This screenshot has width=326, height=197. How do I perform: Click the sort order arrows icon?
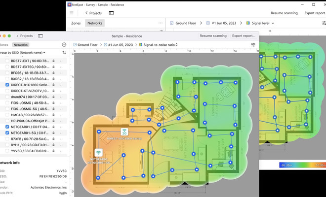point(64,53)
